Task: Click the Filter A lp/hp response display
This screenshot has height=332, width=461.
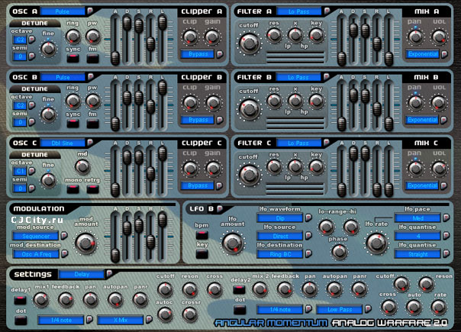Action: tap(295, 58)
